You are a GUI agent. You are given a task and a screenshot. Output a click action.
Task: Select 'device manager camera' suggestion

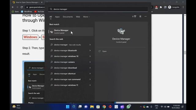click(x=71, y=62)
